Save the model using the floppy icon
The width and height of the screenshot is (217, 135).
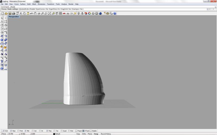10,13
